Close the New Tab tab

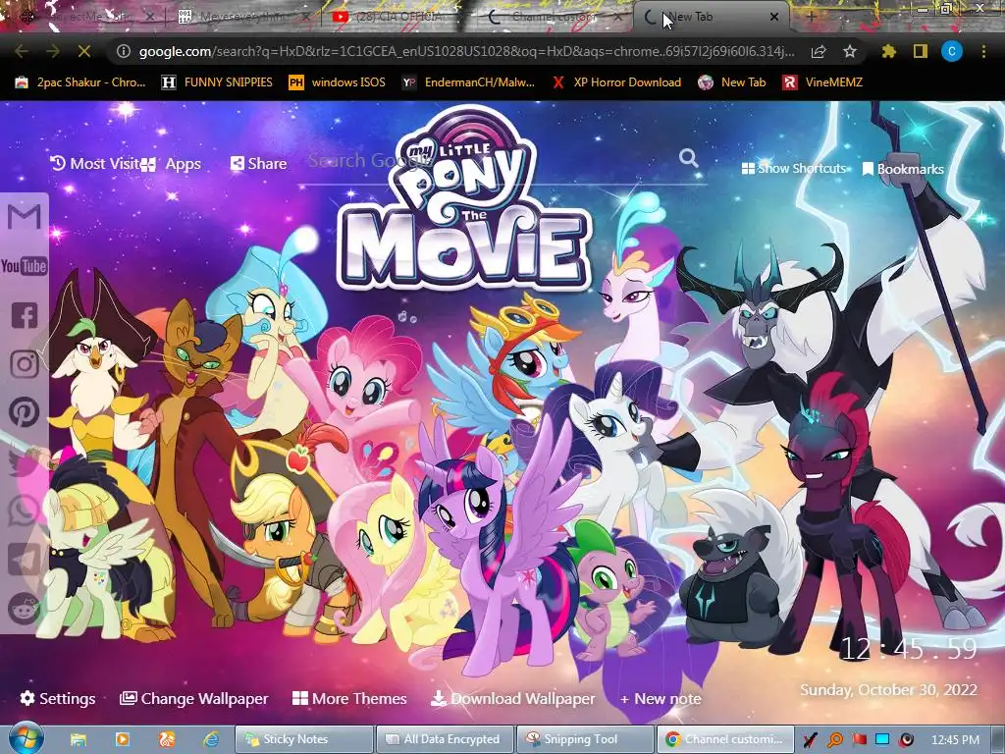[774, 18]
